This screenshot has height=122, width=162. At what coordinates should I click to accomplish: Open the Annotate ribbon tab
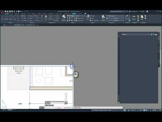pyautogui.click(x=17, y=14)
